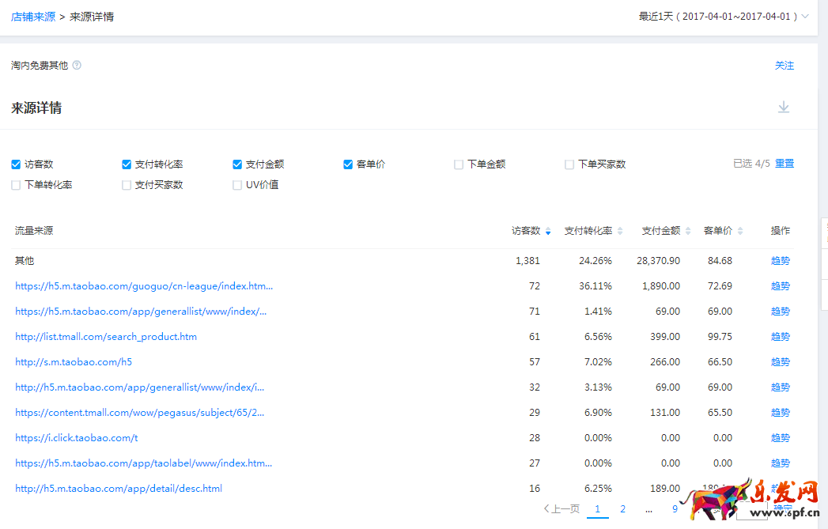Go to page 2 of results
This screenshot has height=529, width=828.
click(x=622, y=509)
